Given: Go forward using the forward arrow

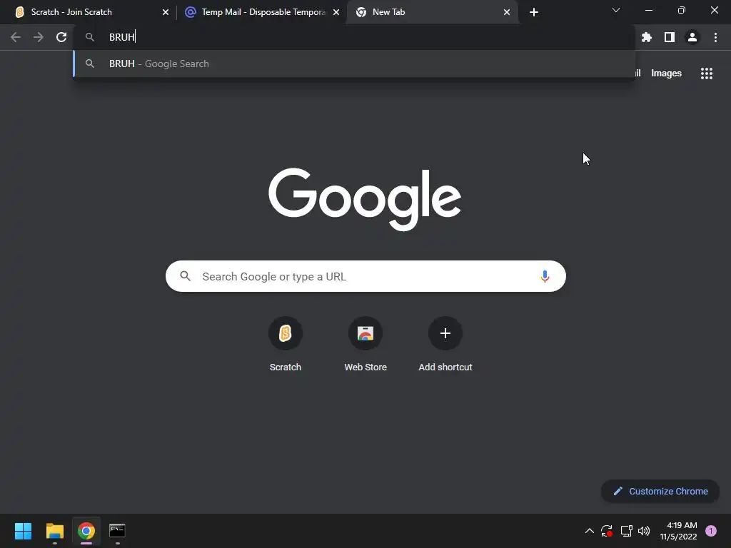Looking at the screenshot, I should 39,37.
